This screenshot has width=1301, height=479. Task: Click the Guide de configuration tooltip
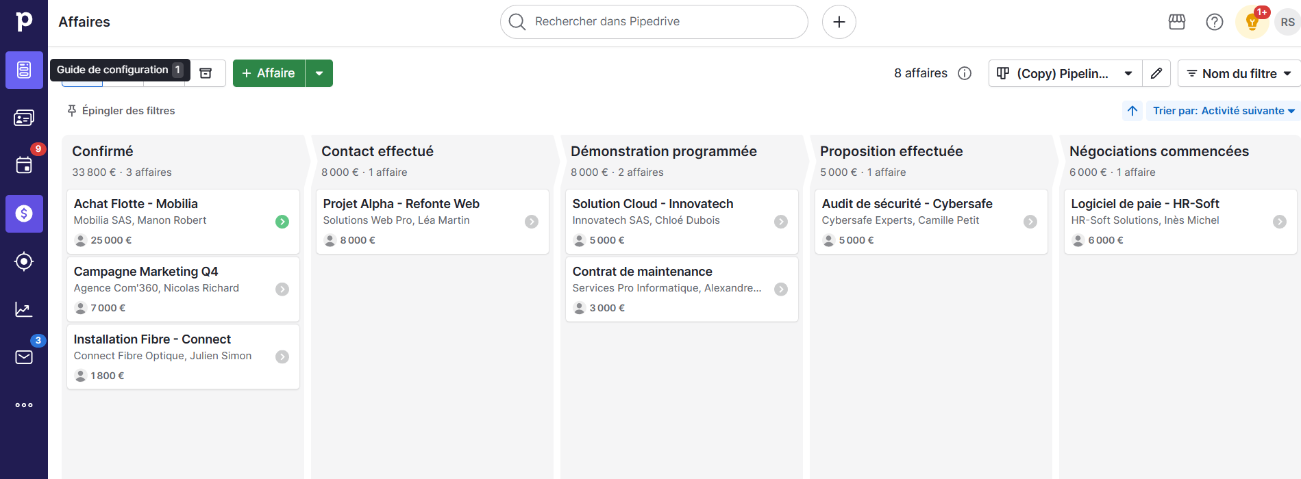[120, 70]
